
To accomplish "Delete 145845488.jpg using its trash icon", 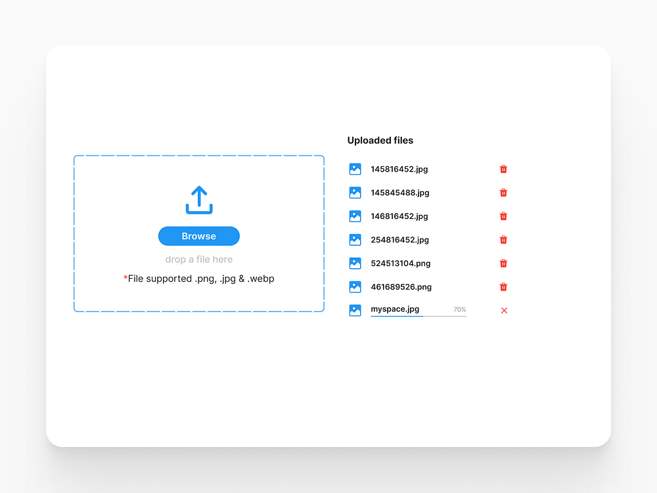I will point(503,193).
